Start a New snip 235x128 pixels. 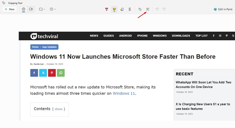tap(9, 9)
